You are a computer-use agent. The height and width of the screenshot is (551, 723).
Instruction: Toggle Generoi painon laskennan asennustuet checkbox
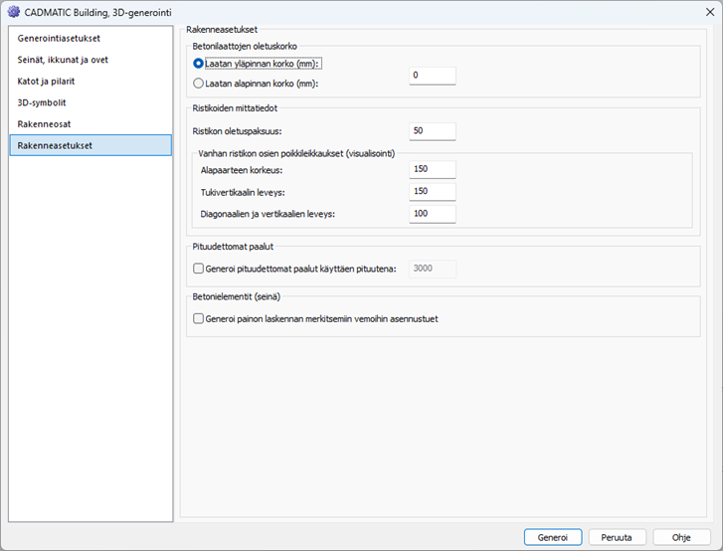pos(198,319)
